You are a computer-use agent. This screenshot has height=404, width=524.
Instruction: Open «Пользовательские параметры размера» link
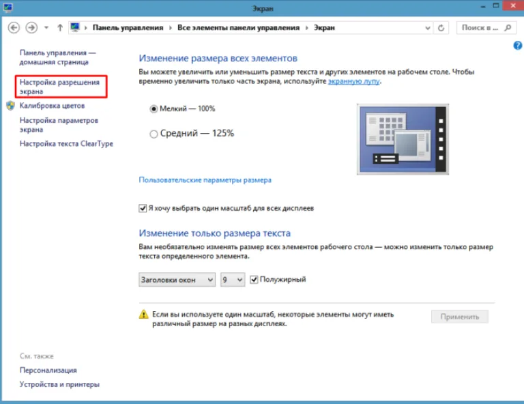click(205, 180)
